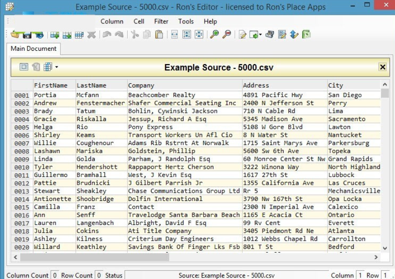Screen dimensions: 395x279
Task: Click the cell 'Guillermo'
Action: (55, 175)
